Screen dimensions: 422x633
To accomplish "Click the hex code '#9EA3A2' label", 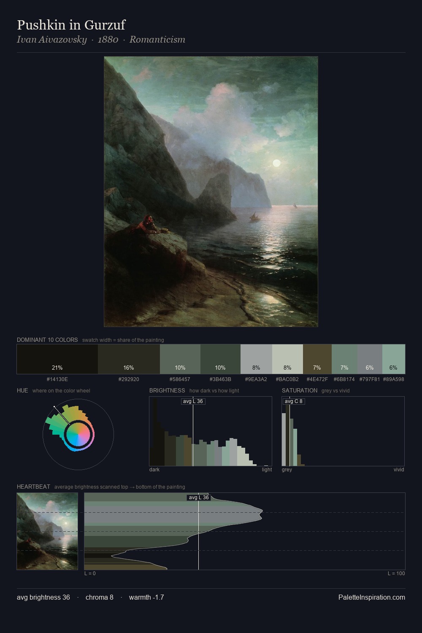I will [x=256, y=379].
